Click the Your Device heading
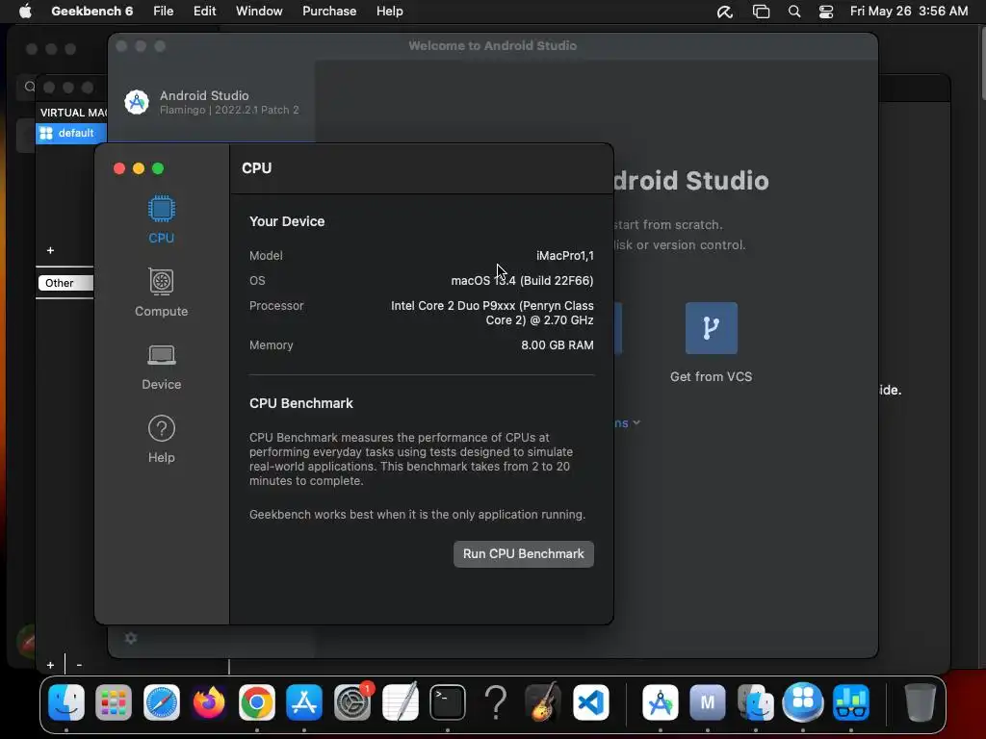Viewport: 986px width, 739px height. coord(287,221)
